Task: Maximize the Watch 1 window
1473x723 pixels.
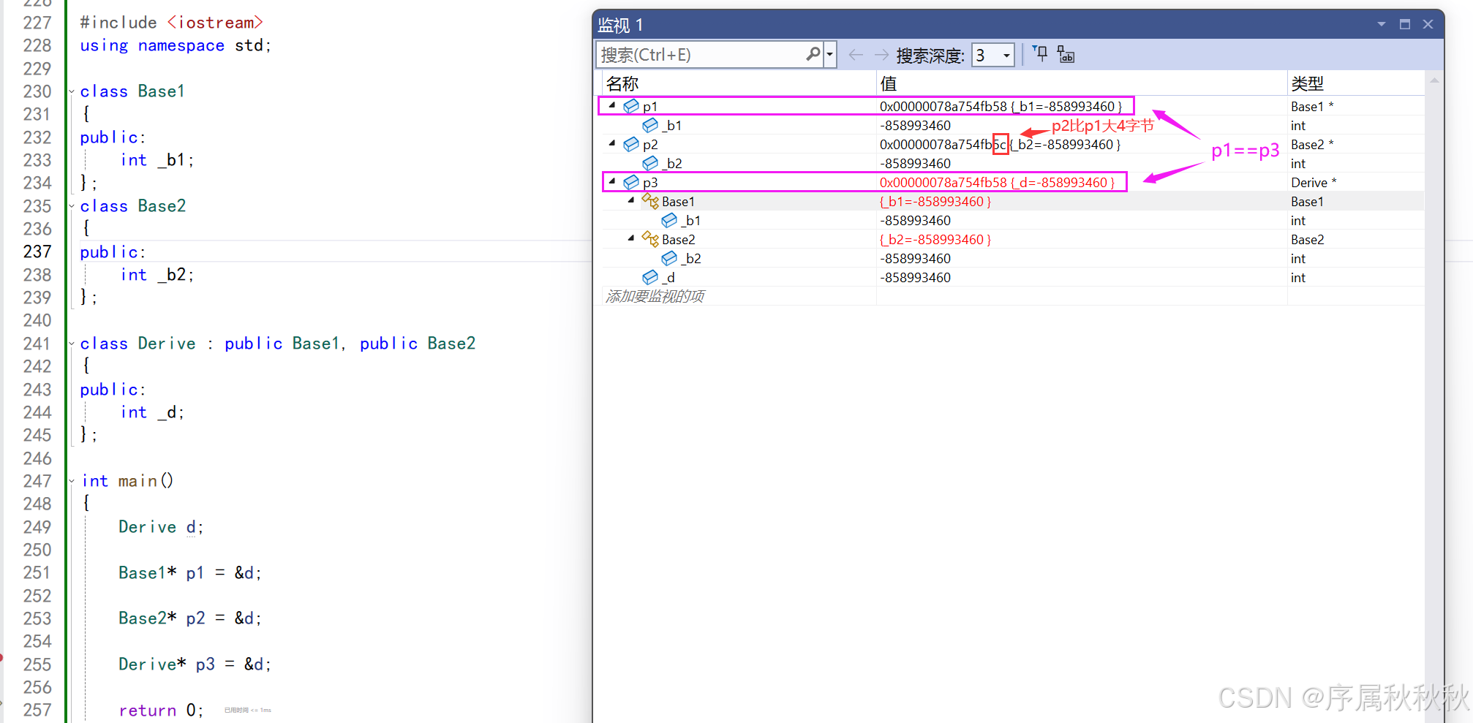Action: coord(1405,24)
